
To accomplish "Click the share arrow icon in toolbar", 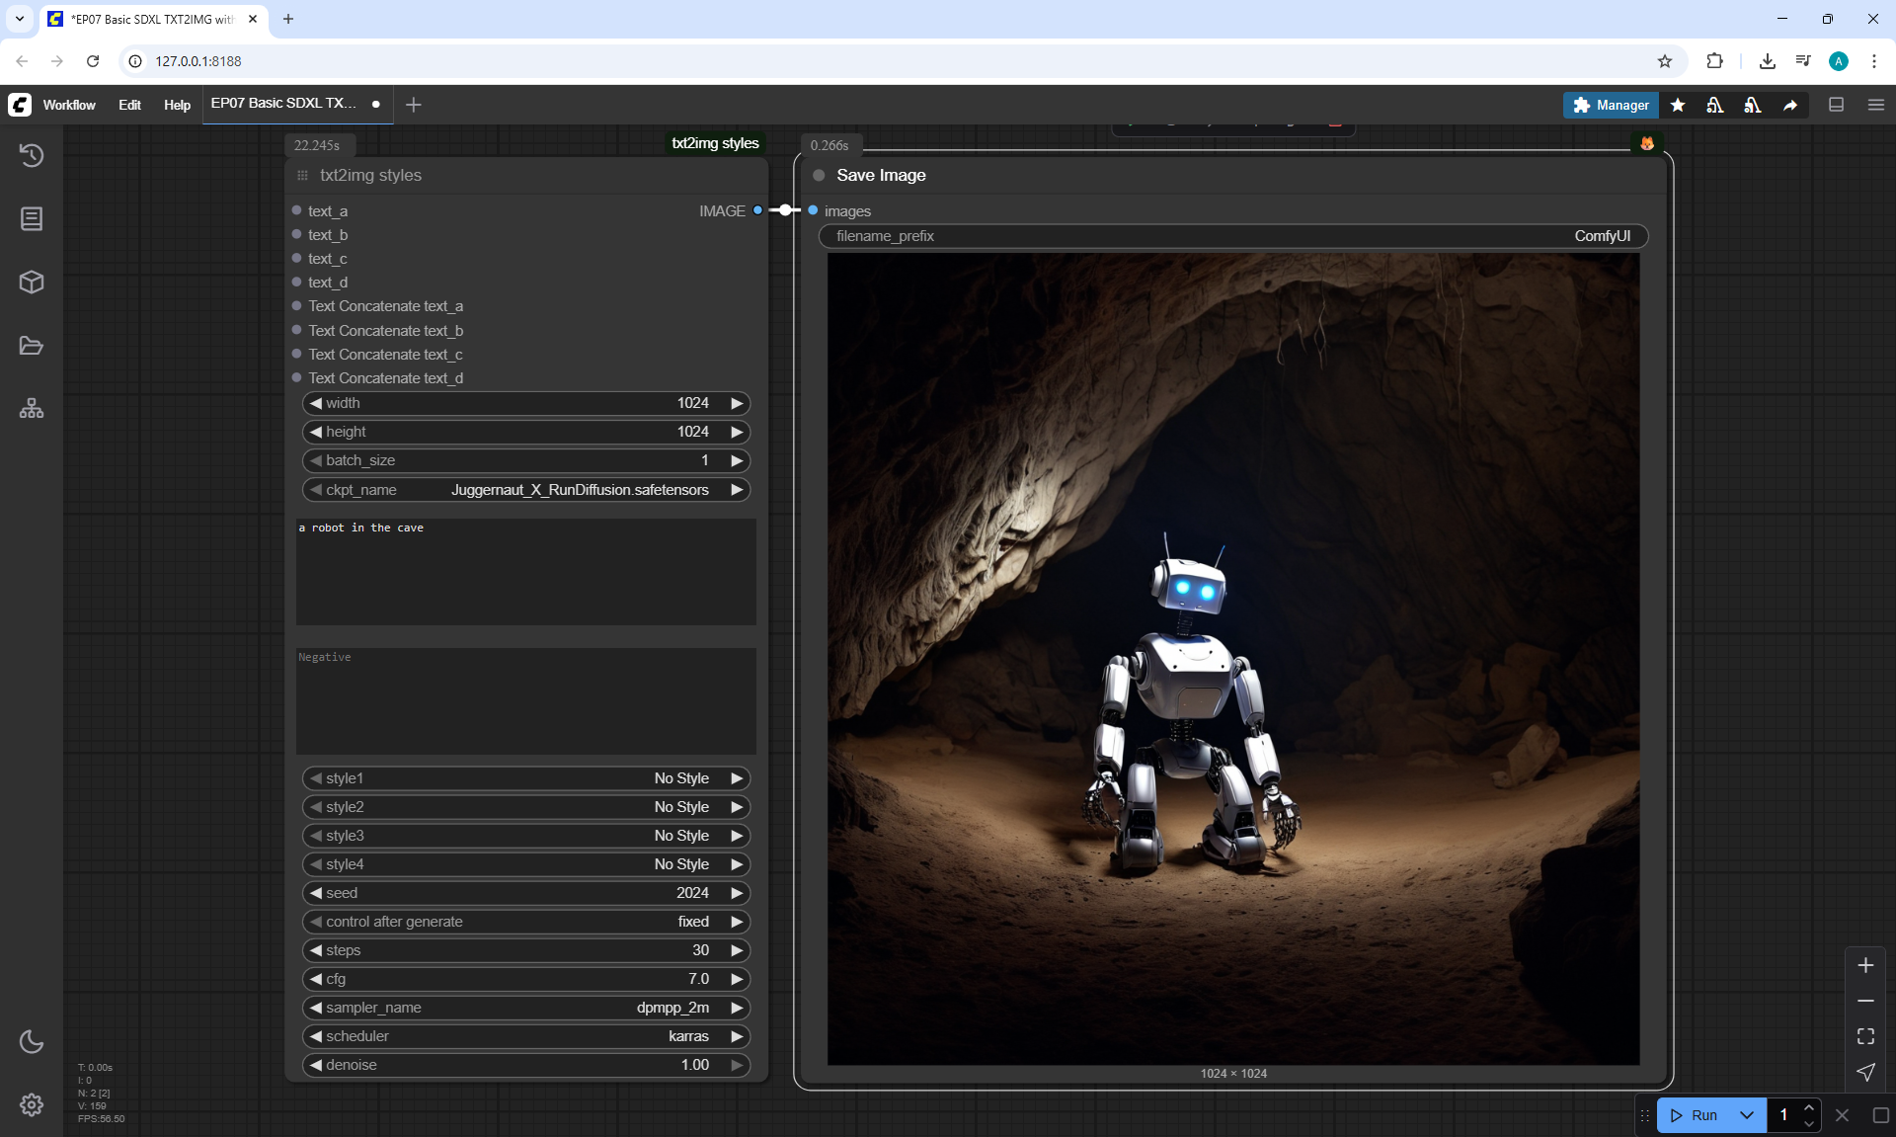I will pyautogui.click(x=1790, y=105).
